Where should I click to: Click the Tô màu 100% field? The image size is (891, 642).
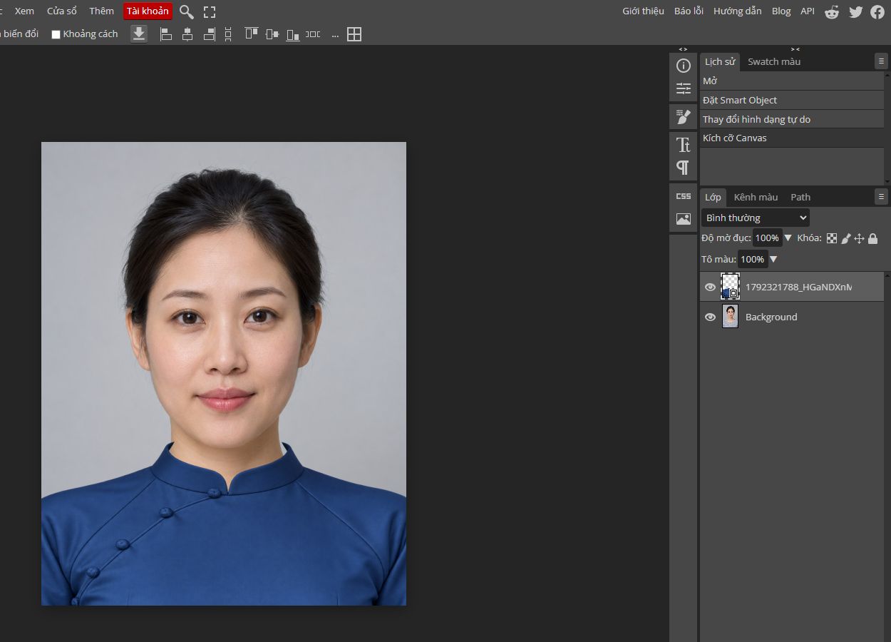[753, 259]
